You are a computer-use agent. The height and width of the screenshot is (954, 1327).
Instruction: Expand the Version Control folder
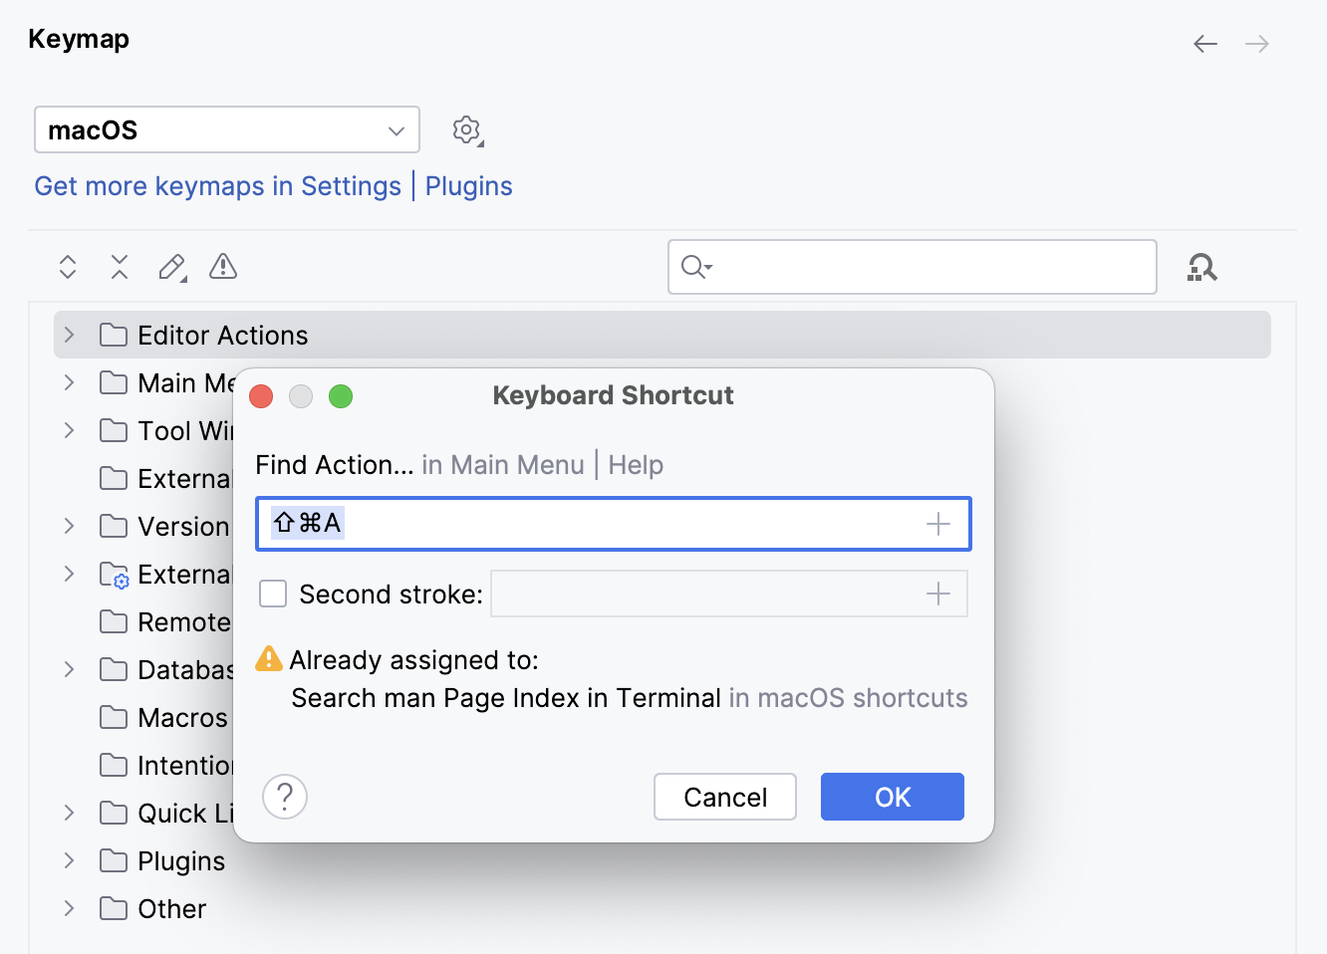tap(68, 526)
